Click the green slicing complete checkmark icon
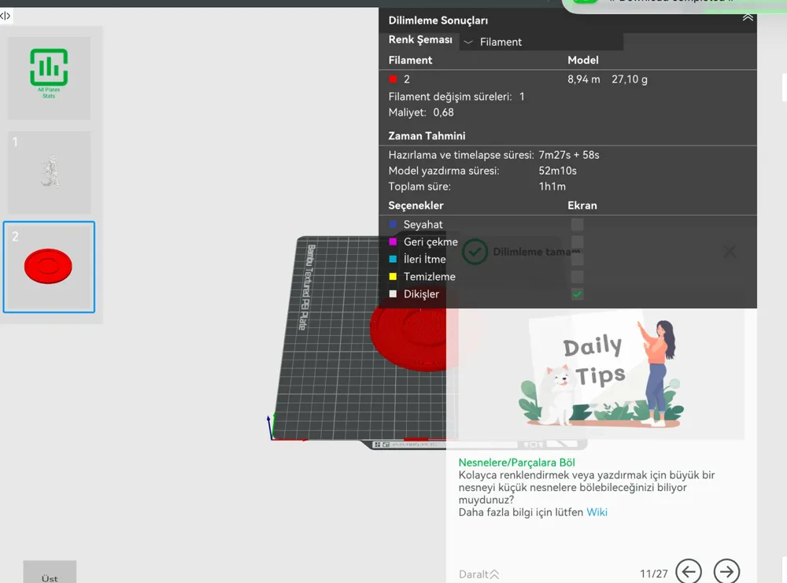Image resolution: width=787 pixels, height=583 pixels. point(475,252)
